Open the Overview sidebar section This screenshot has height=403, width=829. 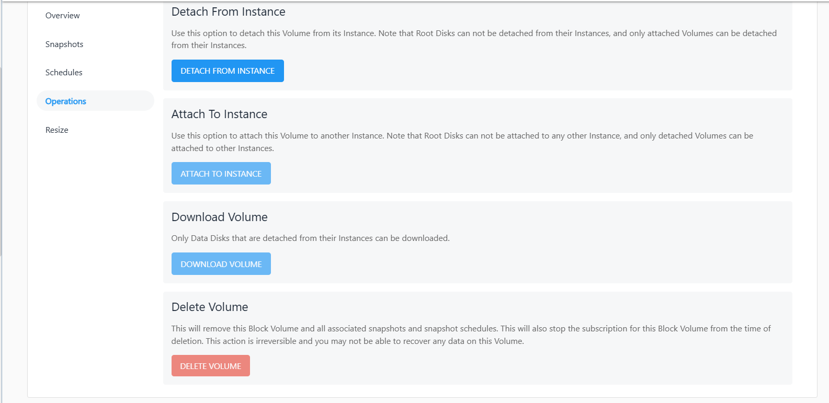tap(63, 16)
